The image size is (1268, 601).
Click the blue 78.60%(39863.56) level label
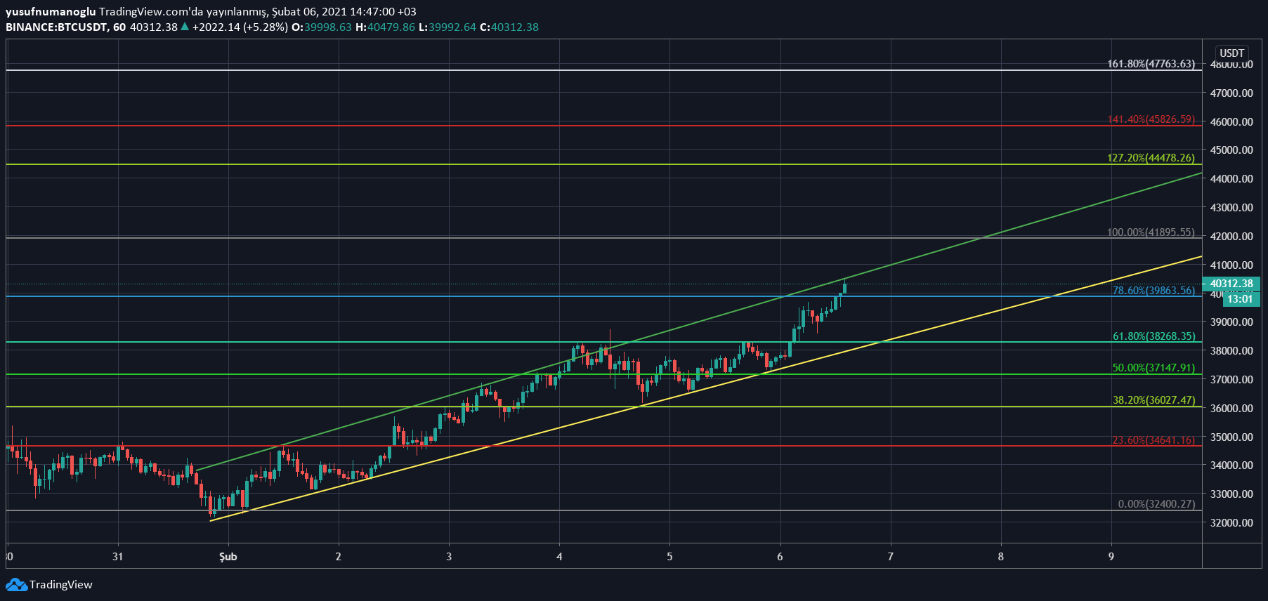[1153, 290]
